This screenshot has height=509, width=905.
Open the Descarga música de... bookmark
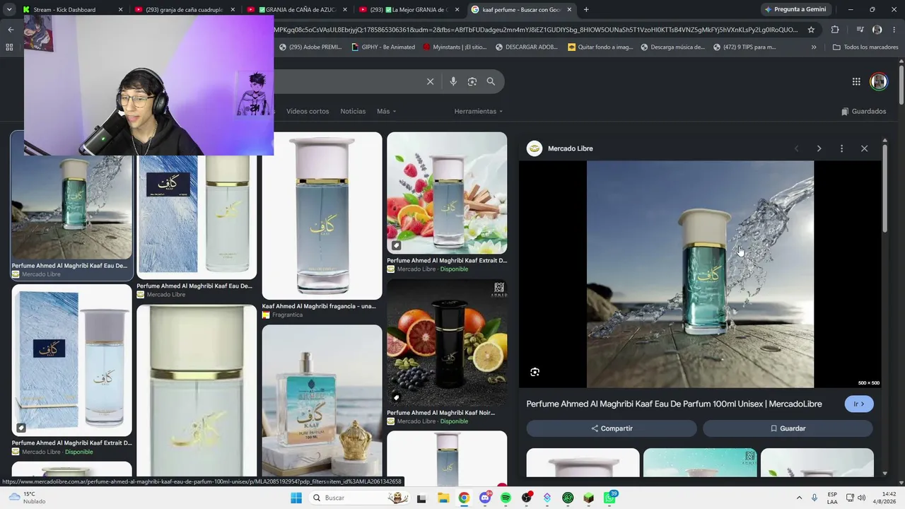coord(672,47)
